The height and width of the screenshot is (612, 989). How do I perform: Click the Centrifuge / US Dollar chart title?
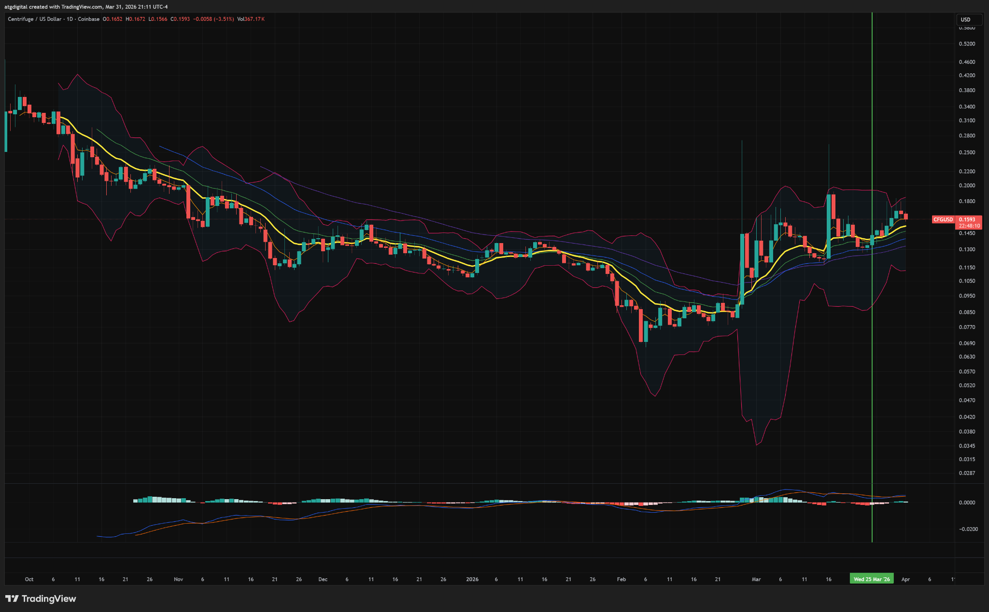[54, 19]
